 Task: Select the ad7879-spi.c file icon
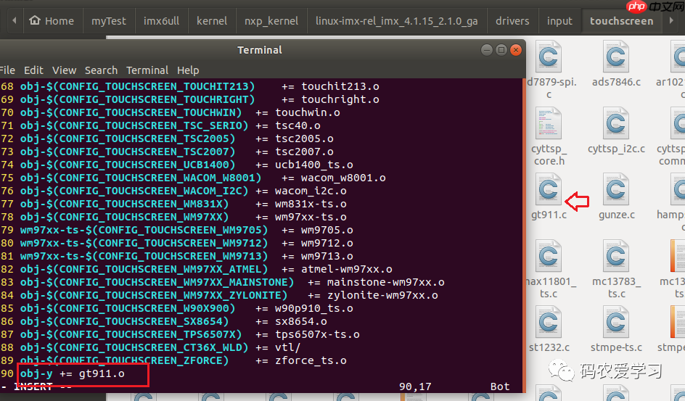point(549,57)
